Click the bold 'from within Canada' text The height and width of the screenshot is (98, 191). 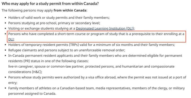[70, 10]
